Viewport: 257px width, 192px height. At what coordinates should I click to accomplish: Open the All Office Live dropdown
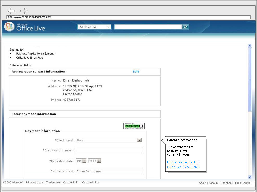pos(94,27)
